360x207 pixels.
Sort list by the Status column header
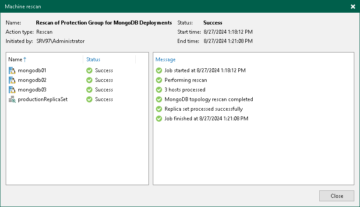pyautogui.click(x=93, y=60)
